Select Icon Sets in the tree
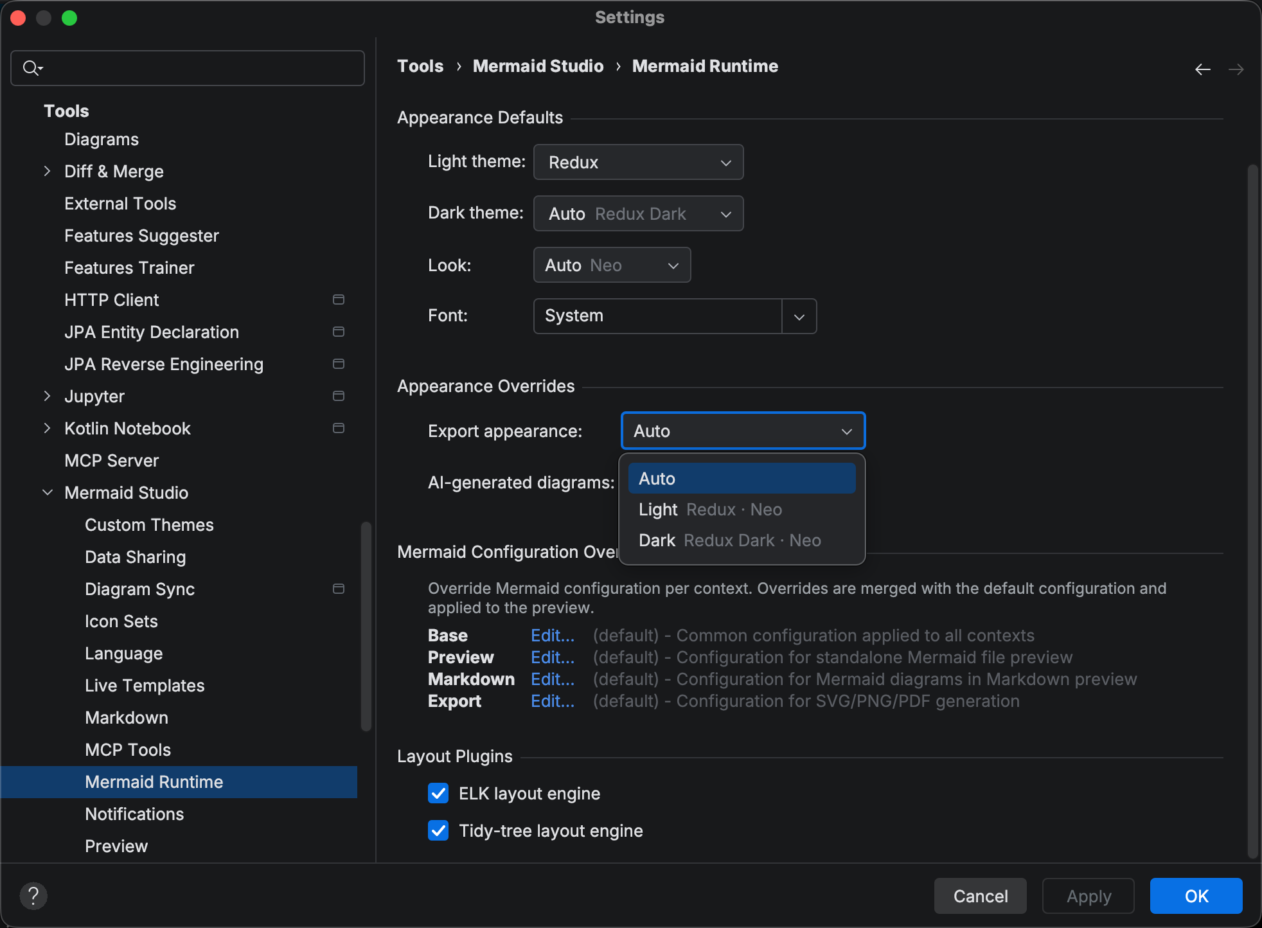 tap(121, 621)
